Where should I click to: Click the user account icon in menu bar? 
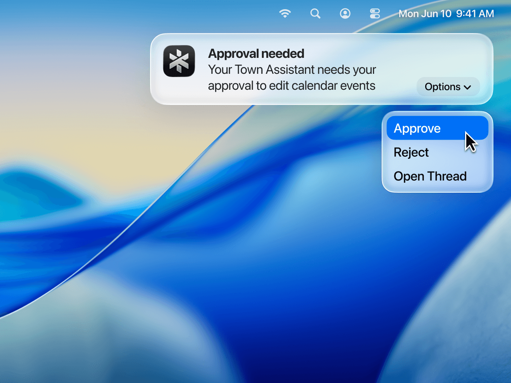click(345, 13)
